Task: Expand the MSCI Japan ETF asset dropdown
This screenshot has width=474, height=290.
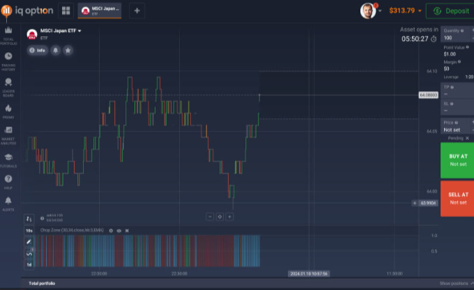Action: click(x=79, y=31)
